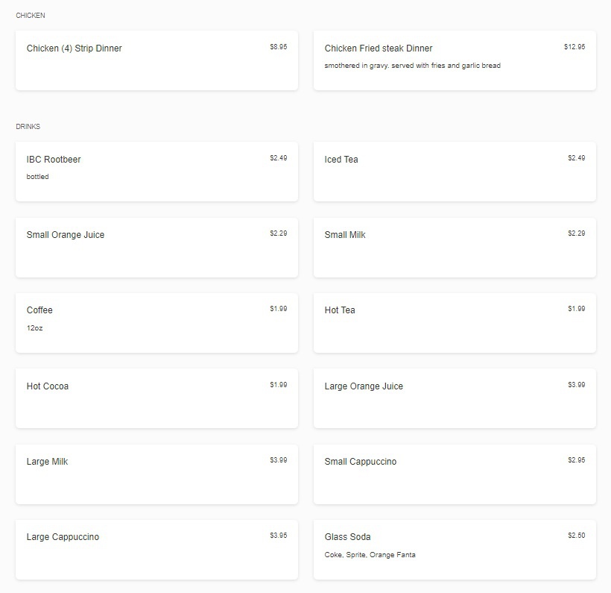Image resolution: width=611 pixels, height=593 pixels.
Task: Open the Hot Cocoa menu item
Action: 156,398
